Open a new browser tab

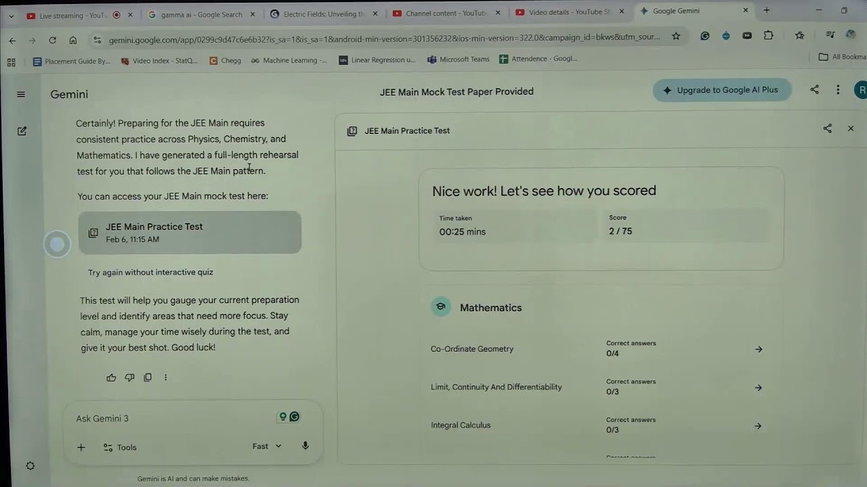767,10
